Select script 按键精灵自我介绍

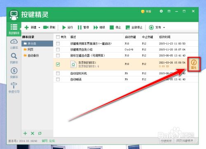(81, 50)
